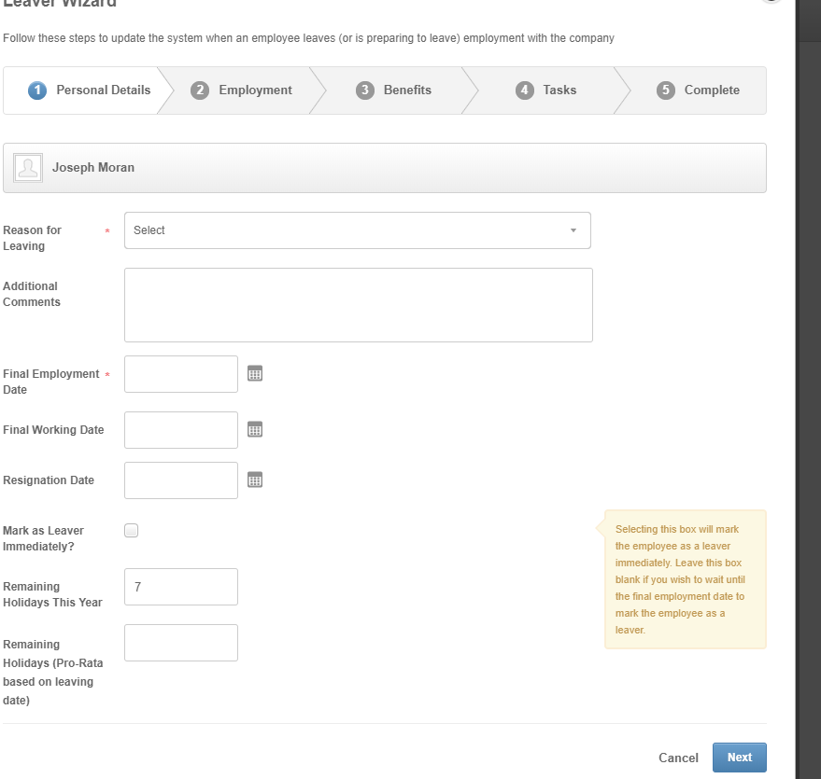Click the Remaining Holidays Pro-Rata field
The height and width of the screenshot is (779, 821).
click(181, 643)
